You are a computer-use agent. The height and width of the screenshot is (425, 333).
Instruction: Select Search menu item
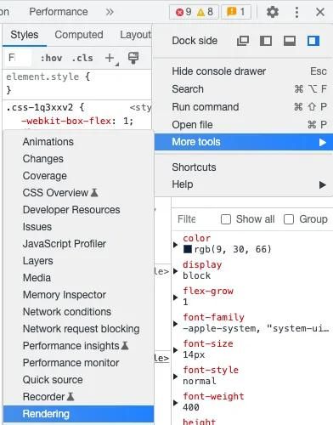coord(244,89)
